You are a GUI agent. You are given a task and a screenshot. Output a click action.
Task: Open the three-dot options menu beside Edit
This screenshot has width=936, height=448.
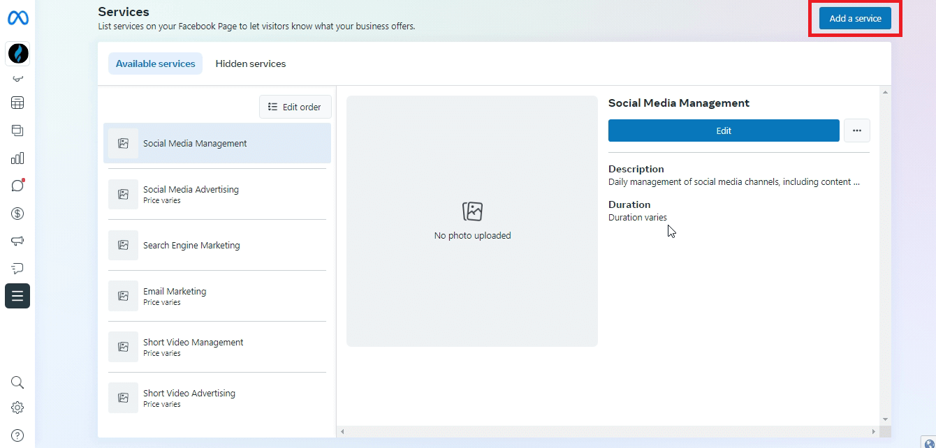[857, 130]
